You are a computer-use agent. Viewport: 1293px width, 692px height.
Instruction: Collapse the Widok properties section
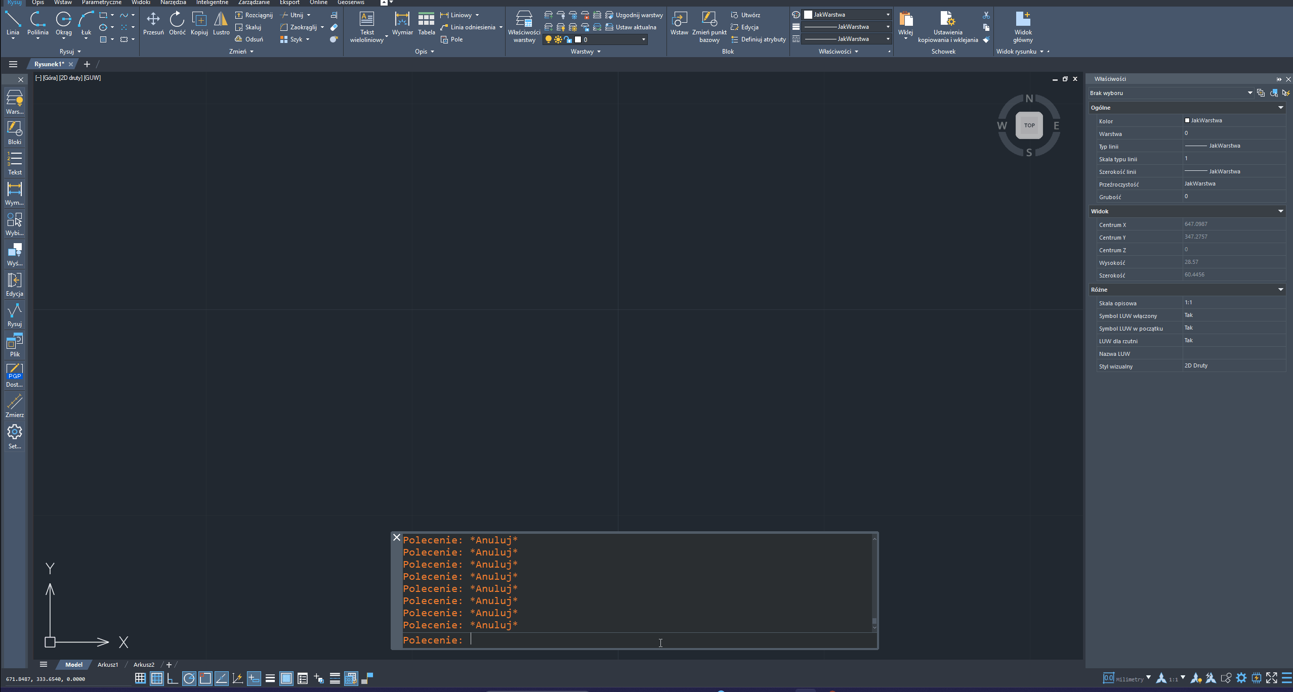(x=1280, y=211)
